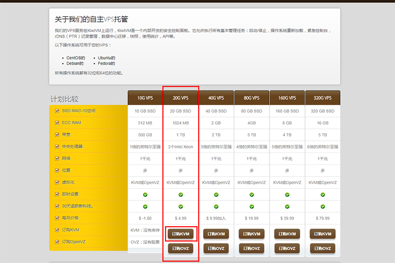Click the 512 MB RAM cell
395x263 pixels.
(145, 123)
